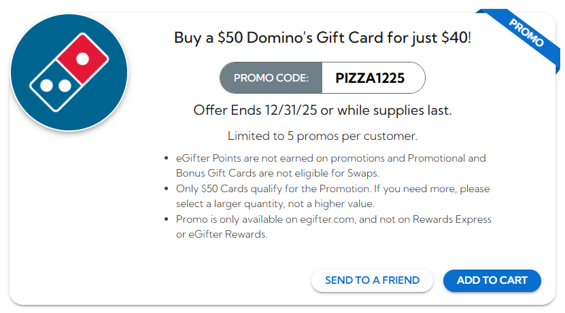Click the gray PROMO CODE label
Screen dimensions: 565x313
point(271,78)
